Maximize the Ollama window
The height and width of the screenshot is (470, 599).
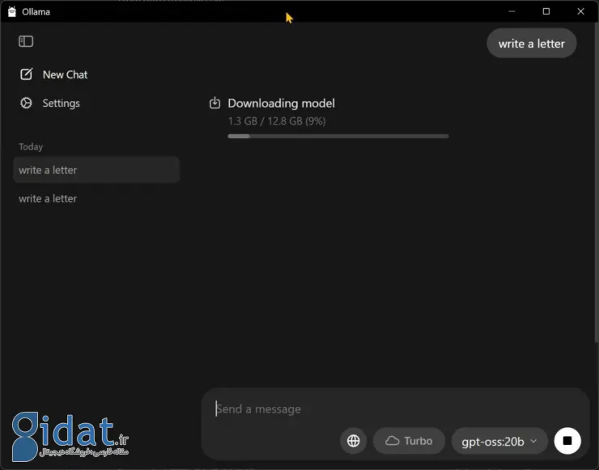(x=546, y=11)
